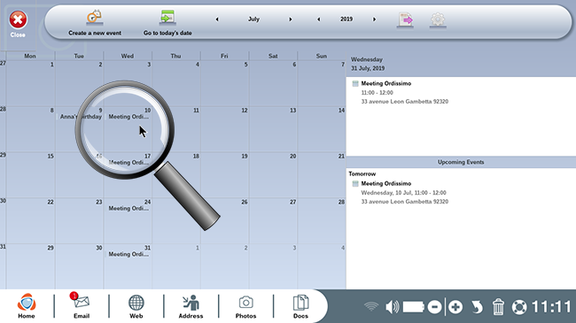Open the trash bin icon
Screen dimensions: 576x323
coord(498,307)
